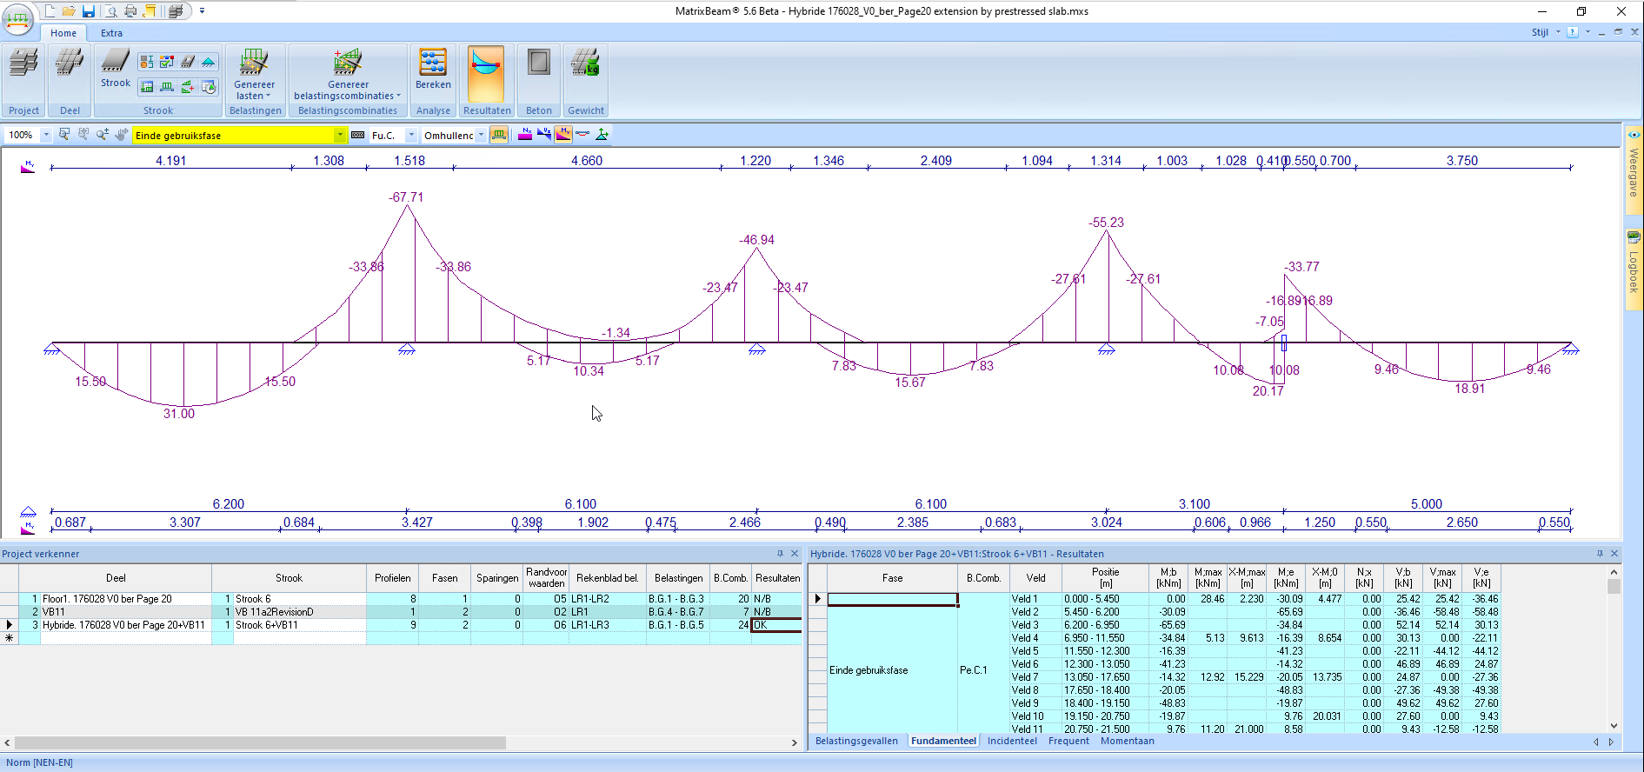Toggle the deflection diagram button

582,135
